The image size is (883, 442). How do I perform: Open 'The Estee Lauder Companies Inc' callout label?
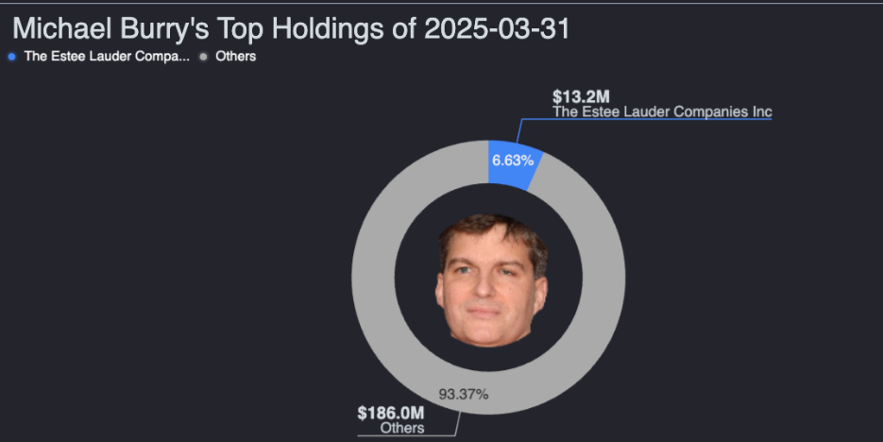(661, 111)
